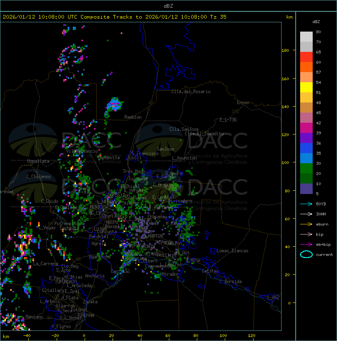Click the 'Catitas' map label

(x=210, y=271)
